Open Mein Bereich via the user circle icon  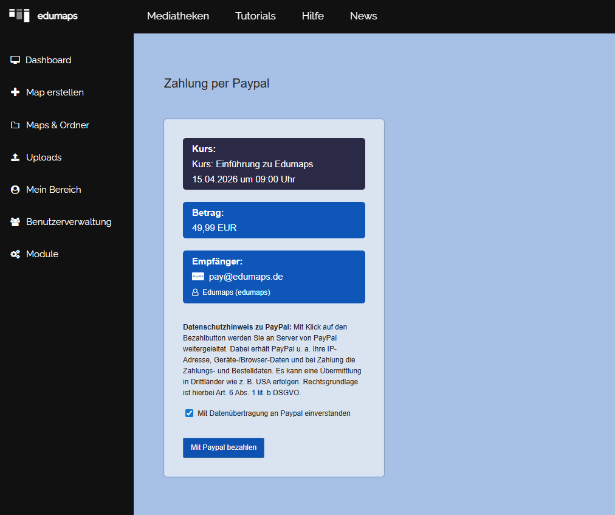15,190
